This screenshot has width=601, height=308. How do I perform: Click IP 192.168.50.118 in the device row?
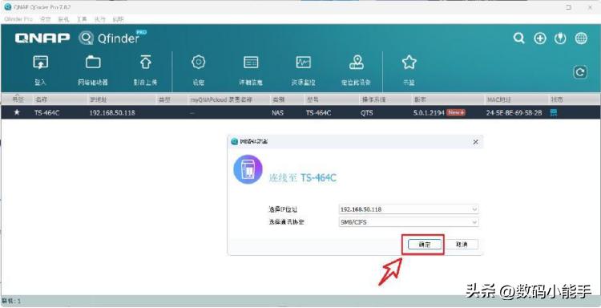(112, 113)
